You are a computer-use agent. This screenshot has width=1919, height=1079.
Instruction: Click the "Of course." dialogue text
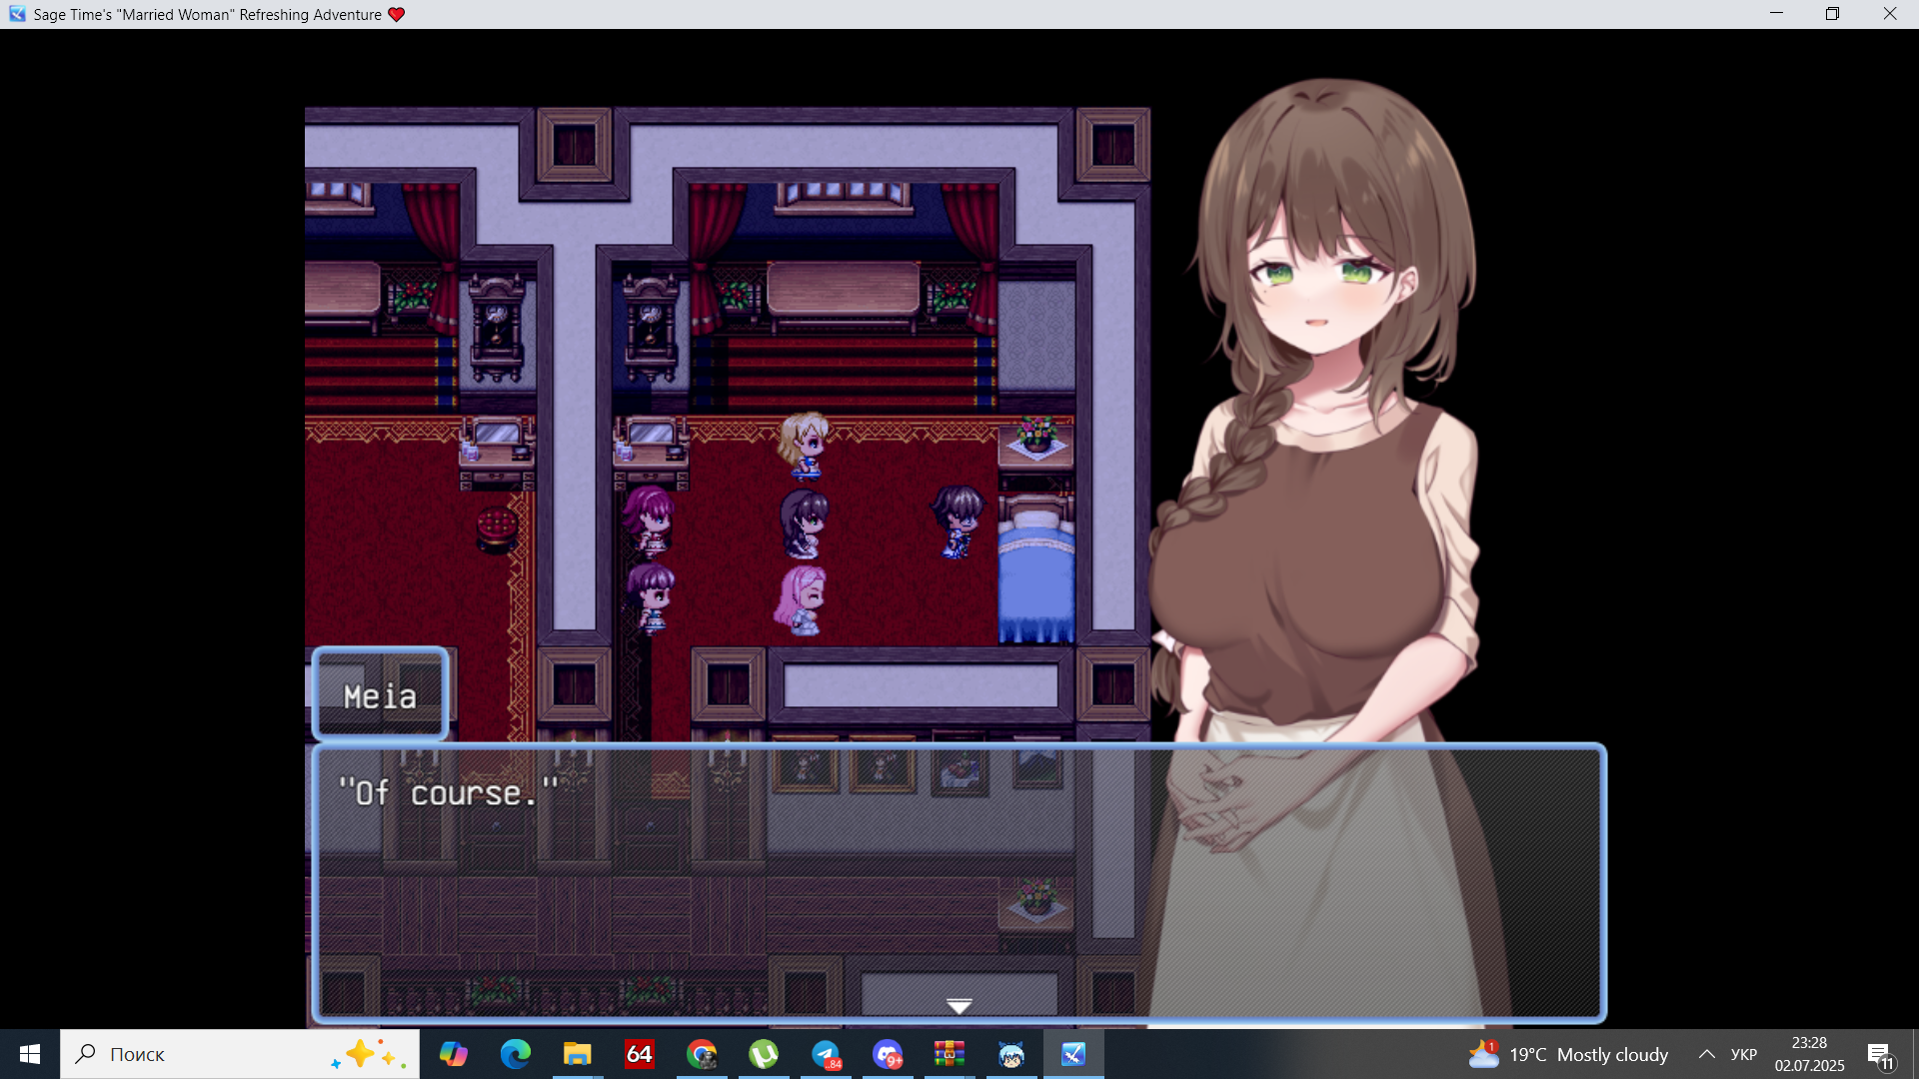449,793
